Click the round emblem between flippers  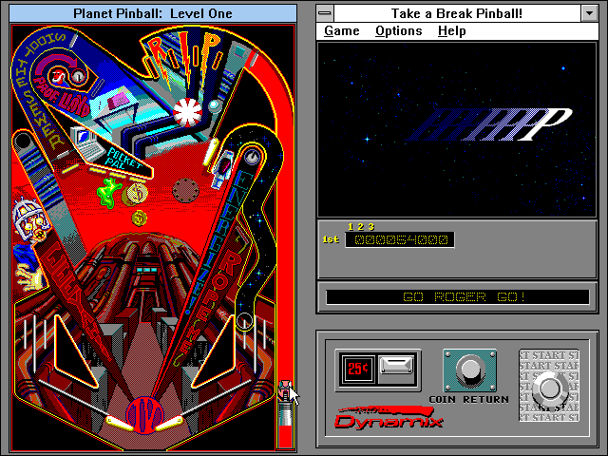point(144,415)
